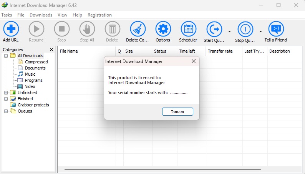
Task: Click the Finished checkmark folder icon
Action: 13,99
